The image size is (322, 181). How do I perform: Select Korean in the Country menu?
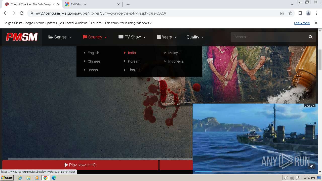pos(134,61)
